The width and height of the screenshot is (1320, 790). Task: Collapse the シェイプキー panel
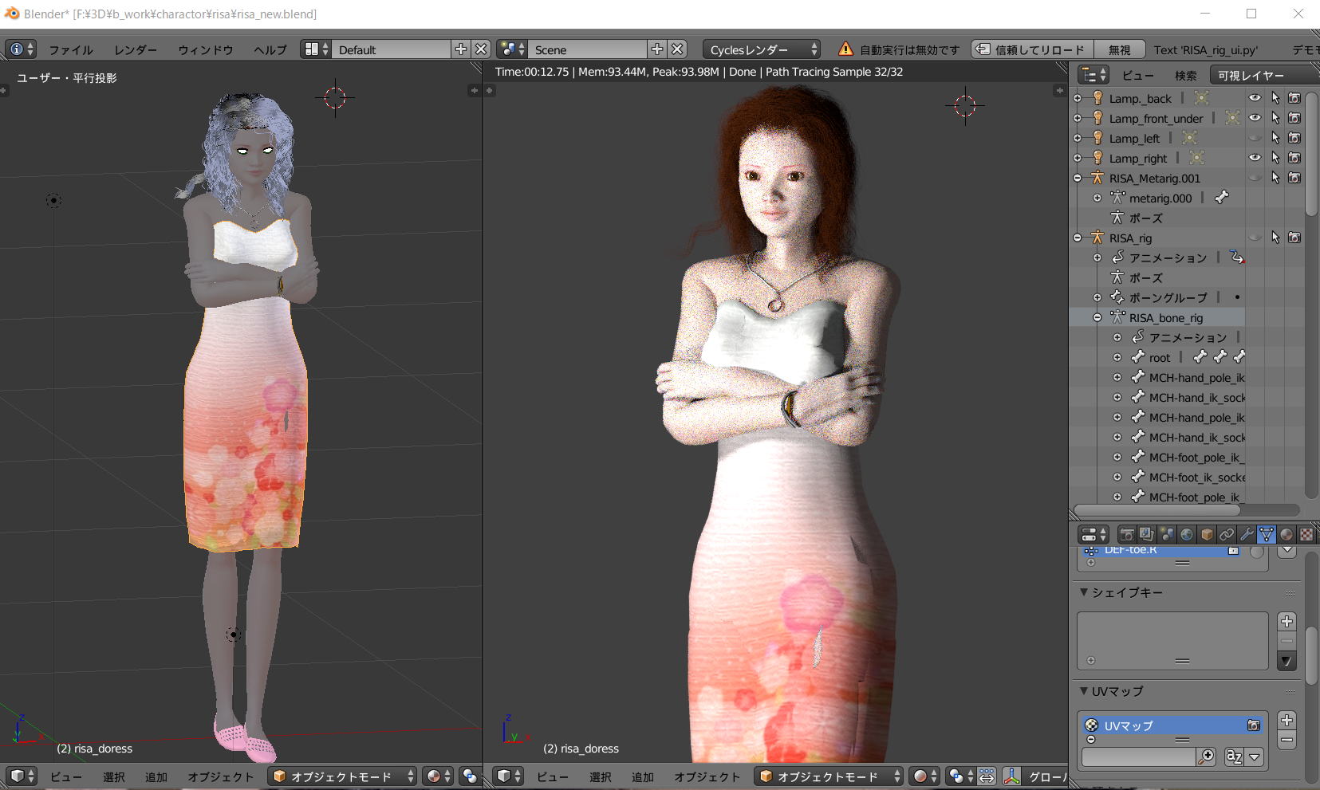[1084, 592]
